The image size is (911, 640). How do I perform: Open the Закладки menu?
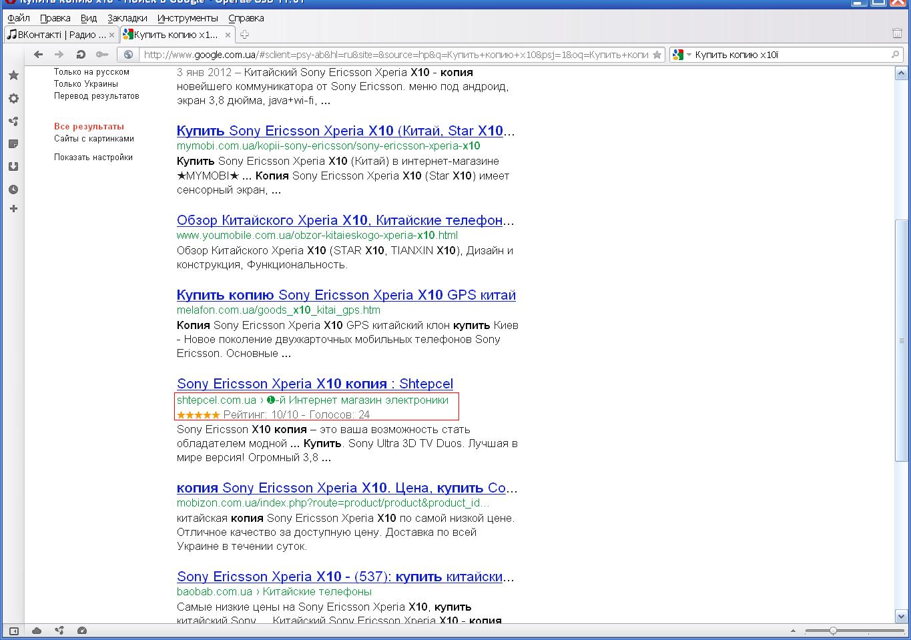(x=127, y=18)
